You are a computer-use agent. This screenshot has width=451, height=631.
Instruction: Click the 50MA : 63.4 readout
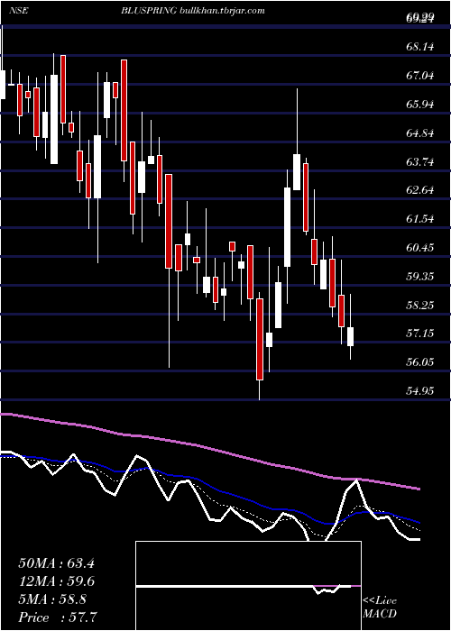click(x=56, y=563)
